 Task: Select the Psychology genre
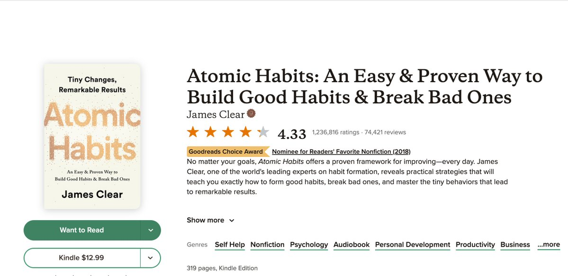click(309, 244)
